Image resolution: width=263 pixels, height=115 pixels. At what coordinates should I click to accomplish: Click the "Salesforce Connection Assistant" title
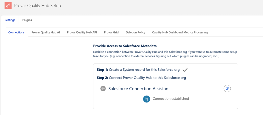pyautogui.click(x=139, y=89)
